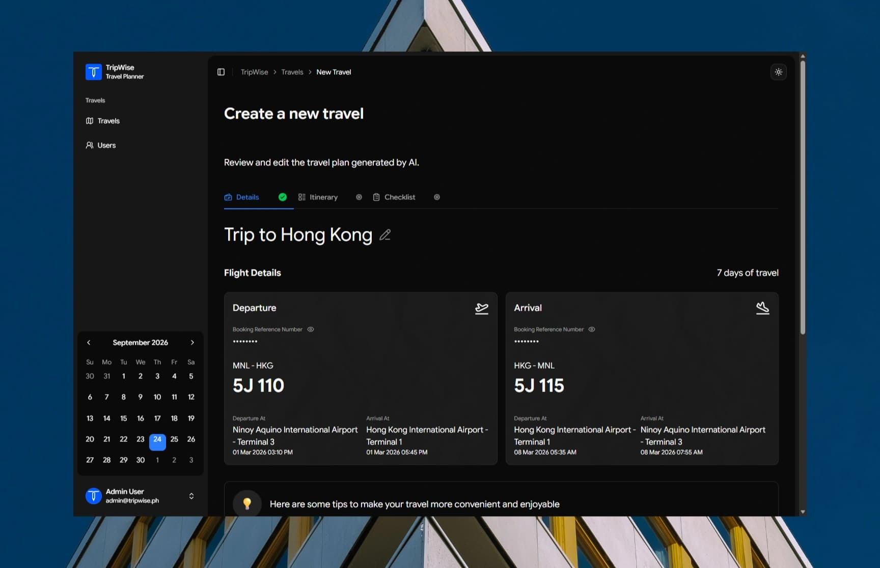Screen dimensions: 880x568
Task: Click the Admin User avatar
Action: pos(94,496)
